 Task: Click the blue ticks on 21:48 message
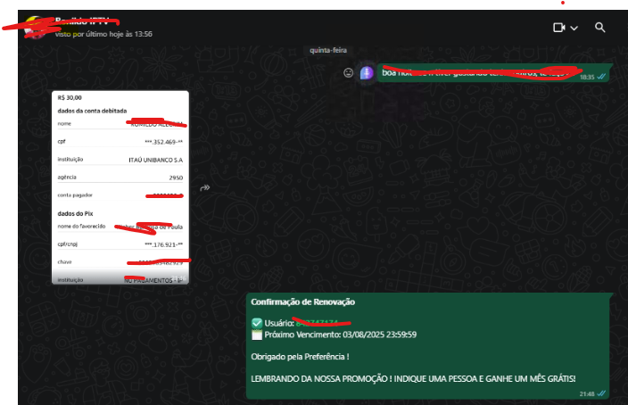point(602,393)
